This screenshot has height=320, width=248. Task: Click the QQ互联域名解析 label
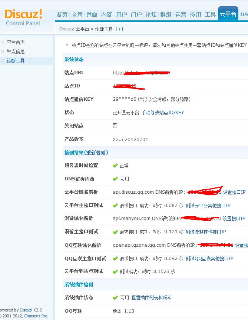[x=83, y=245]
